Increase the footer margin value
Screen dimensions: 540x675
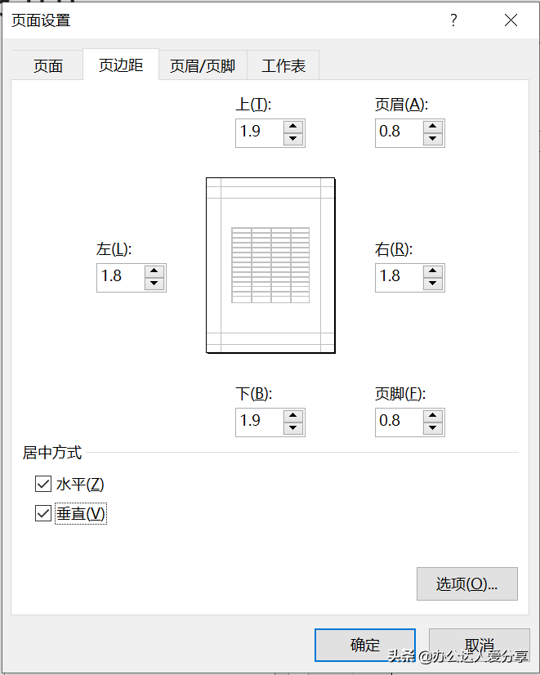point(433,415)
